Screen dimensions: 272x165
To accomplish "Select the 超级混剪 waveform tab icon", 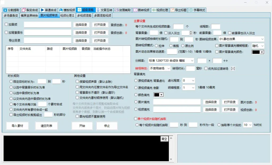I will click(79, 10).
